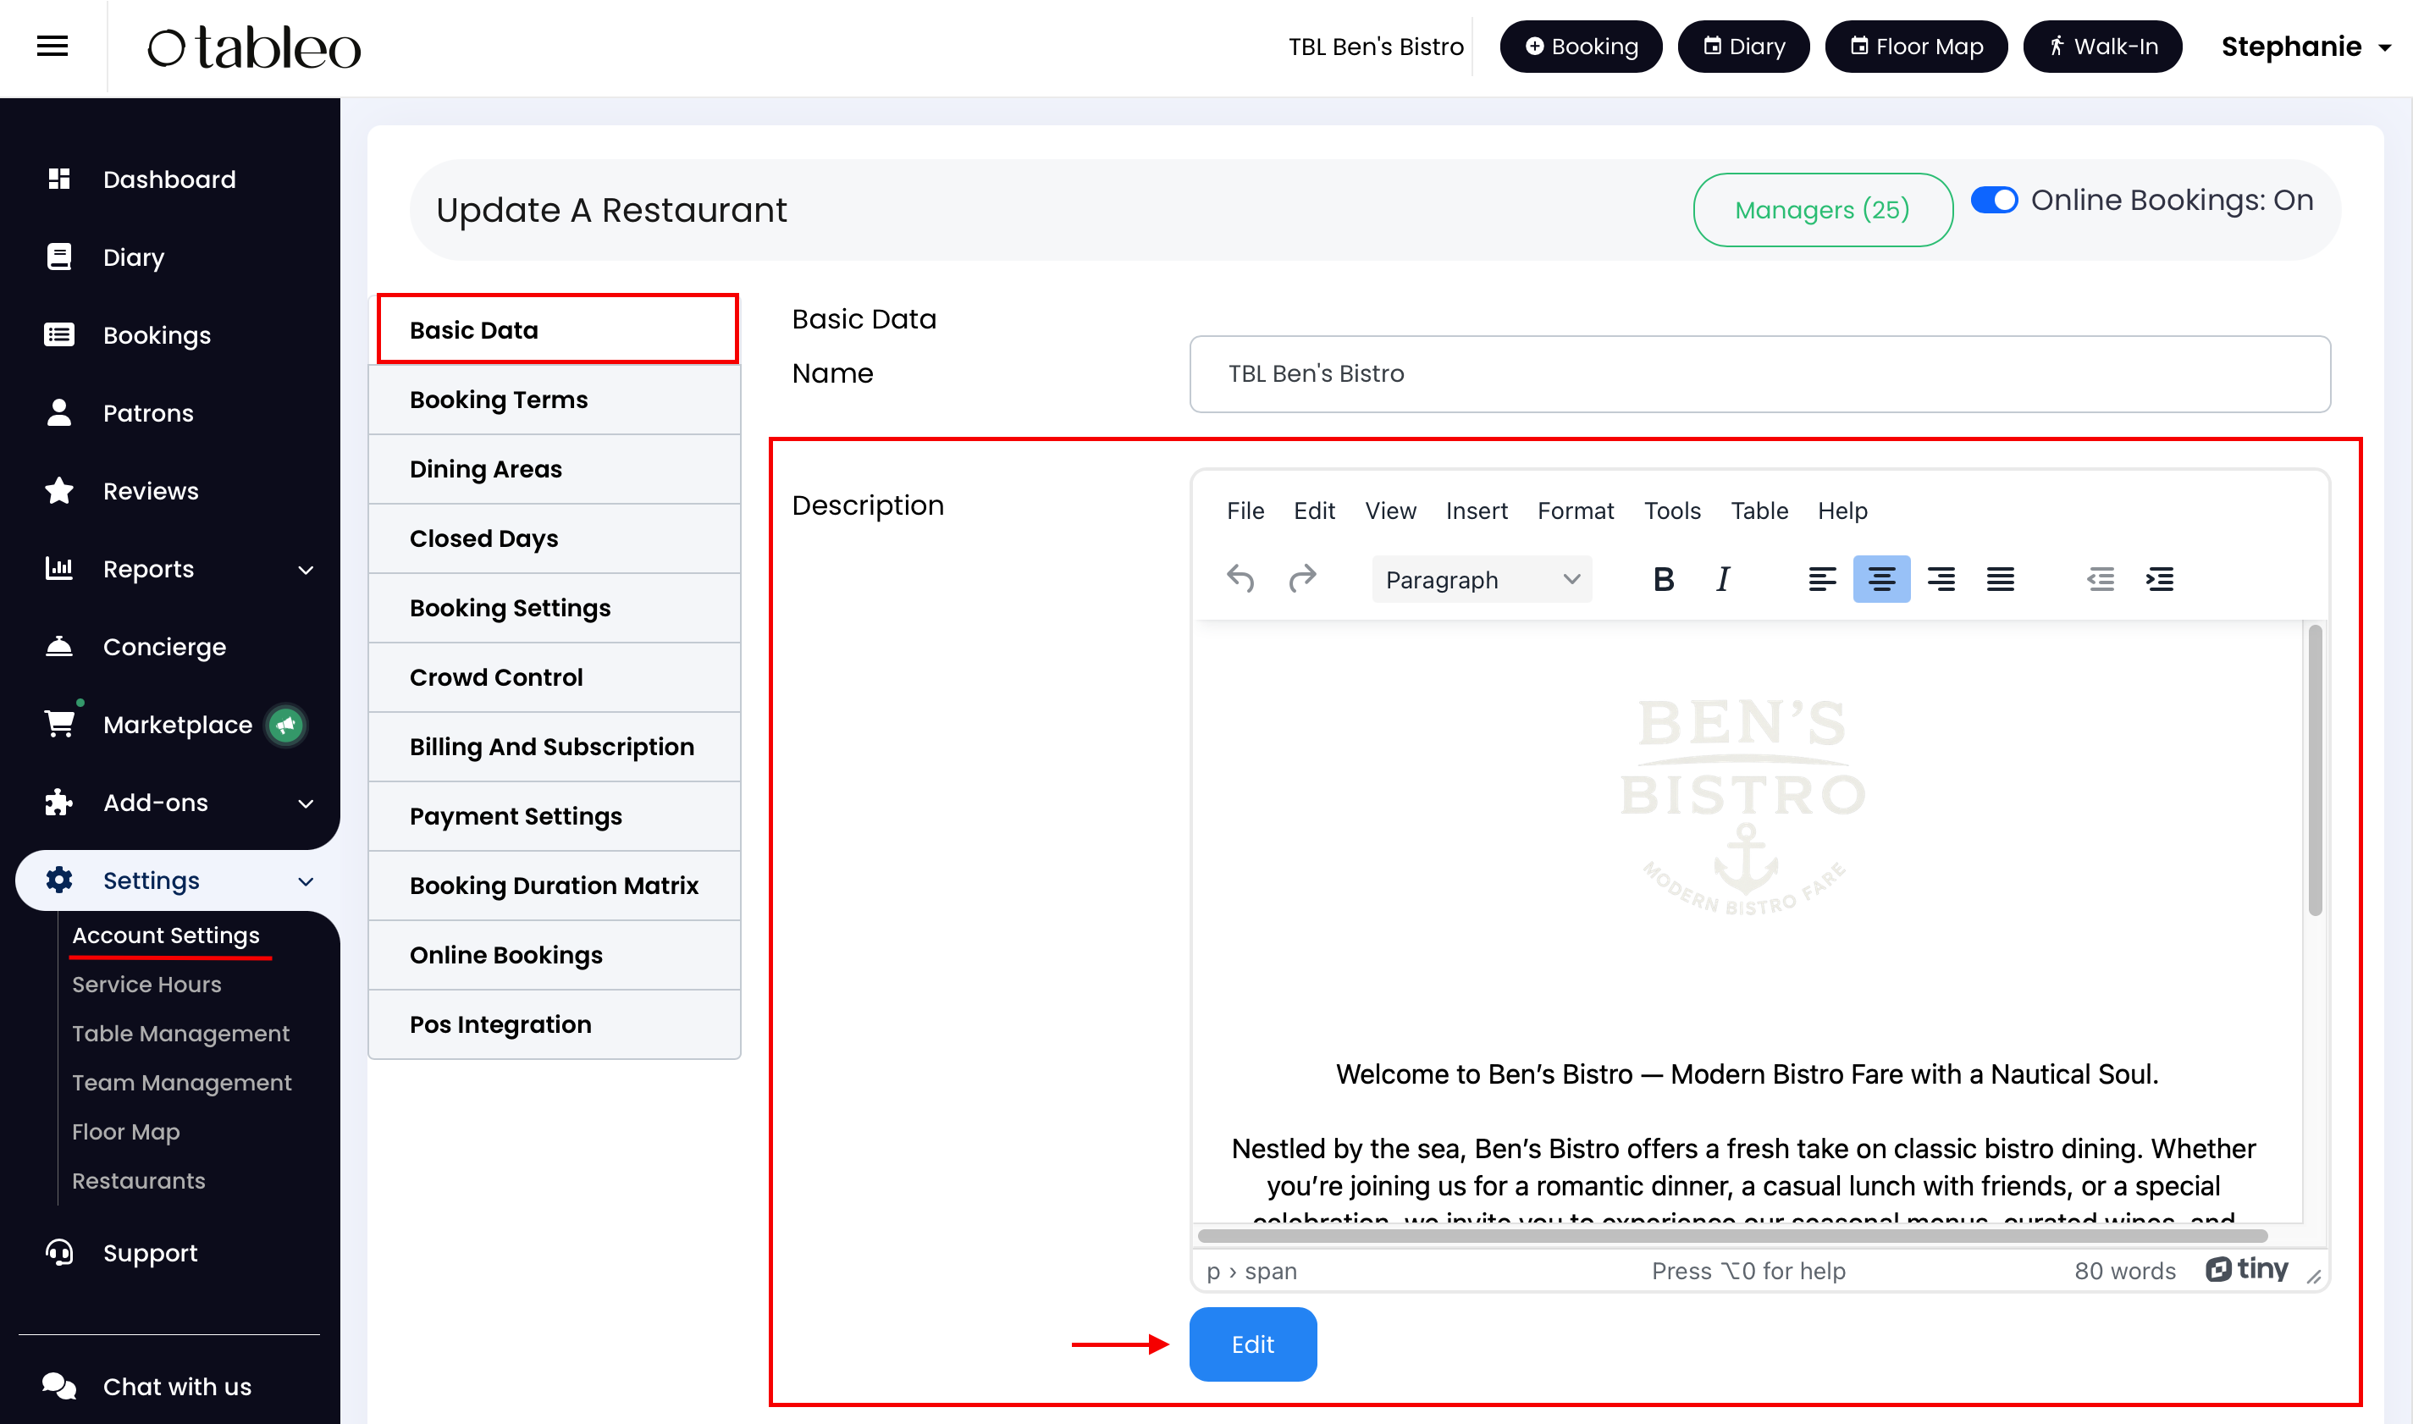Click the redo arrow in editor toolbar
The height and width of the screenshot is (1424, 2413).
1302,578
